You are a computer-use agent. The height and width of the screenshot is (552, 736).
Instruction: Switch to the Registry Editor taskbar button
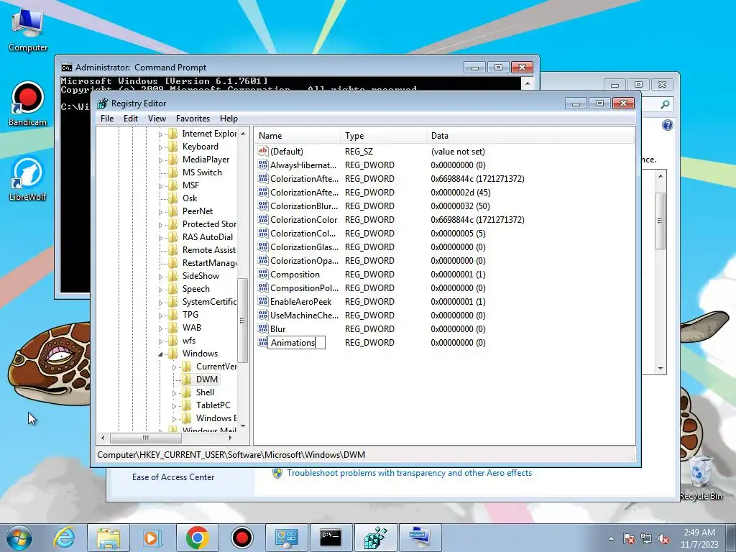tap(375, 538)
